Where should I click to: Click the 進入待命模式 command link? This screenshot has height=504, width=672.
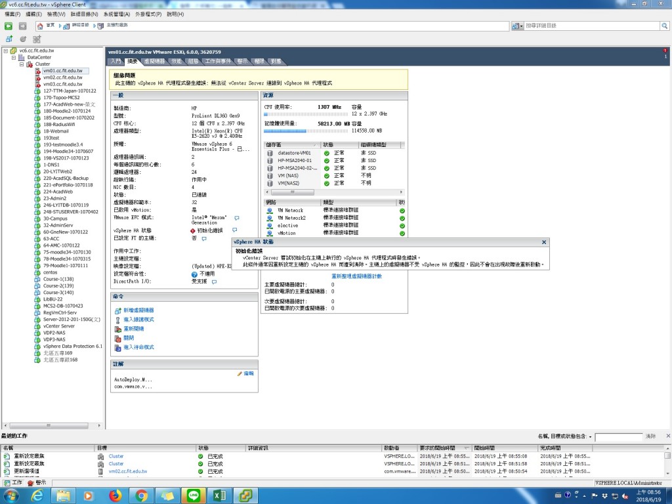[x=138, y=347]
